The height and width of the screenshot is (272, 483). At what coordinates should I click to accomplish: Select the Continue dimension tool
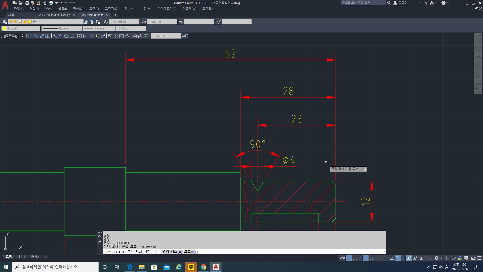91,36
